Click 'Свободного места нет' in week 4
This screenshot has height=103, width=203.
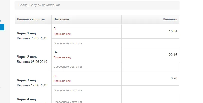click(x=68, y=102)
